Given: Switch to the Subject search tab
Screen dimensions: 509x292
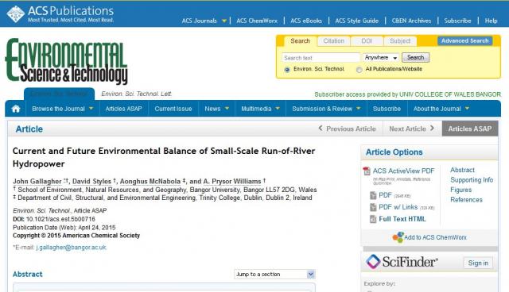Looking at the screenshot, I should click(x=400, y=41).
